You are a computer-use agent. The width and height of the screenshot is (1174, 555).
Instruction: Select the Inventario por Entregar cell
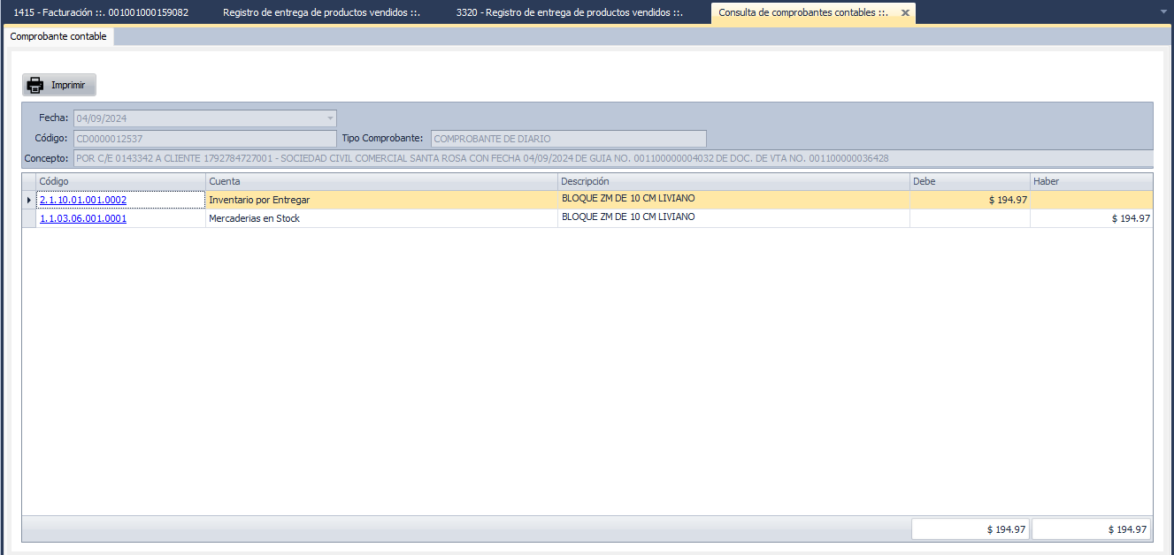380,200
